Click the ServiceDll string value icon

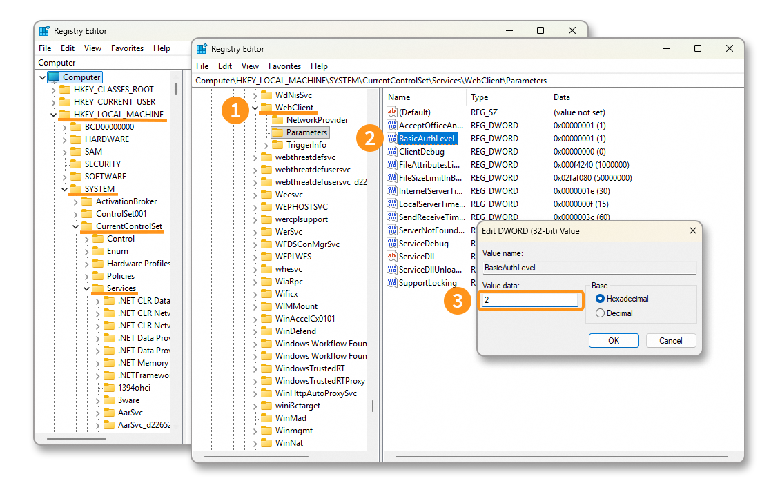coord(392,257)
